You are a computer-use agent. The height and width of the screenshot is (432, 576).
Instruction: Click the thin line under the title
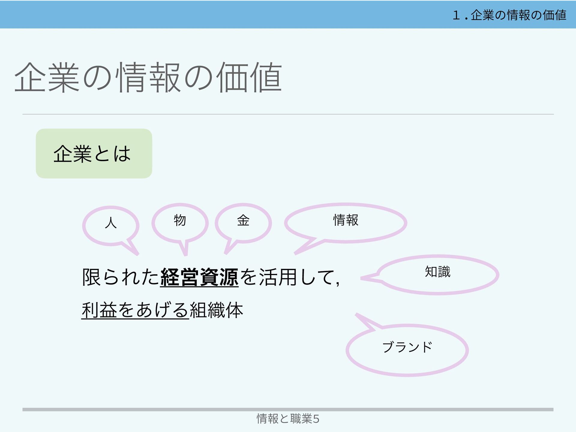(x=288, y=114)
